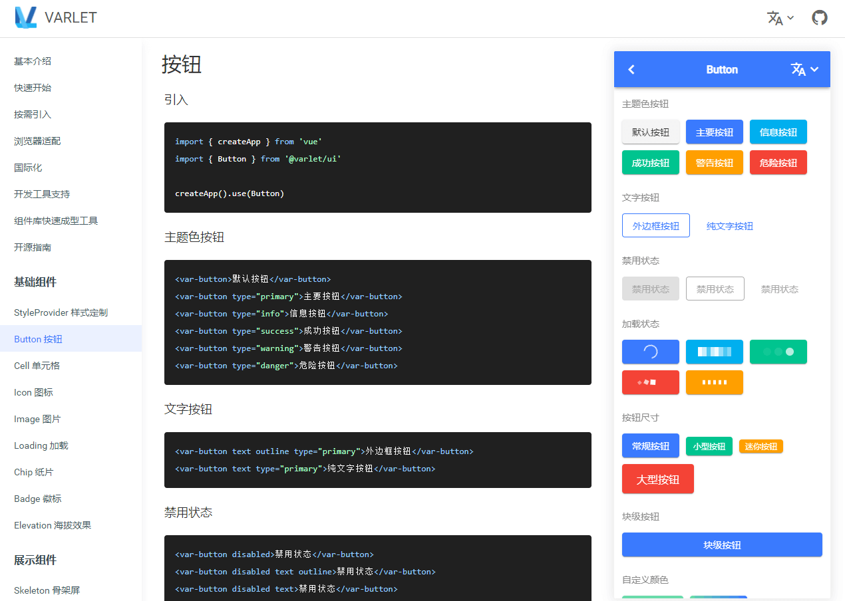Viewport: 845px width, 601px height.
Task: Open the GitHub repository icon
Action: pyautogui.click(x=820, y=18)
